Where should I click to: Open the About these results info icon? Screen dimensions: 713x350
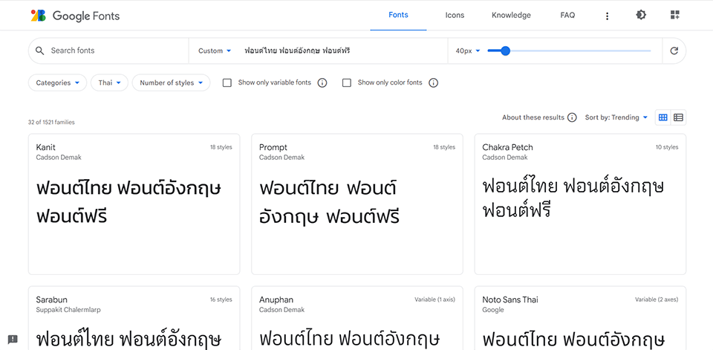coord(572,117)
